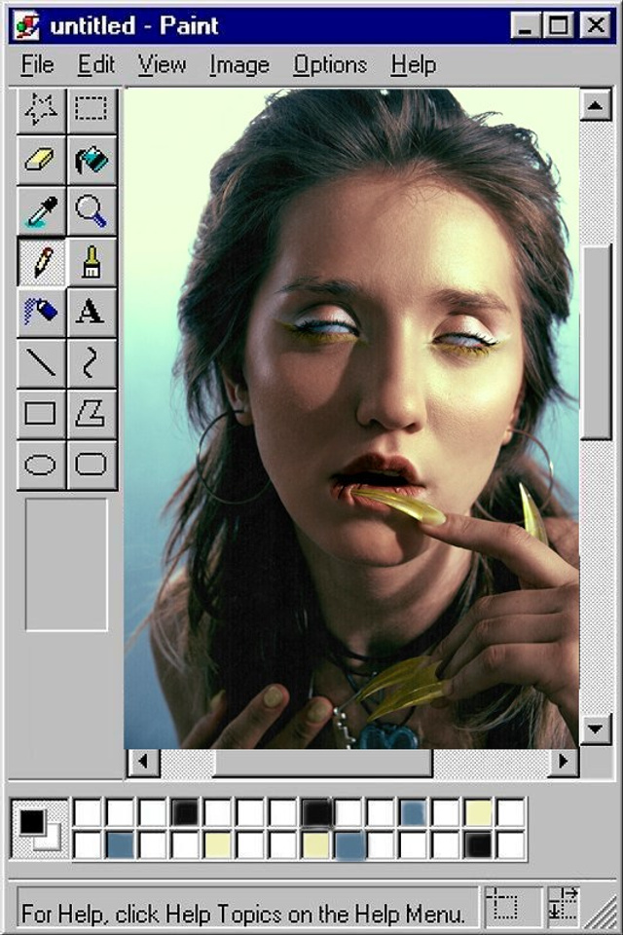623x935 pixels.
Task: Open the Options menu
Action: (330, 64)
